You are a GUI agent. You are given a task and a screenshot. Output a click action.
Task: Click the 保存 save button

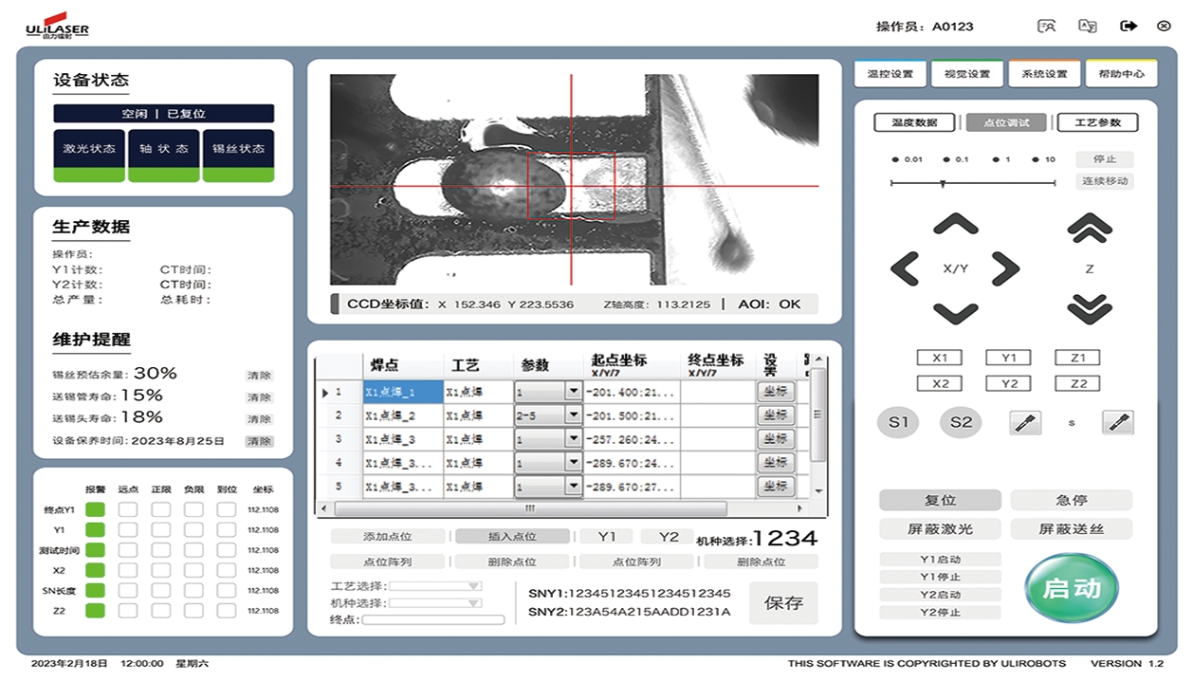783,602
